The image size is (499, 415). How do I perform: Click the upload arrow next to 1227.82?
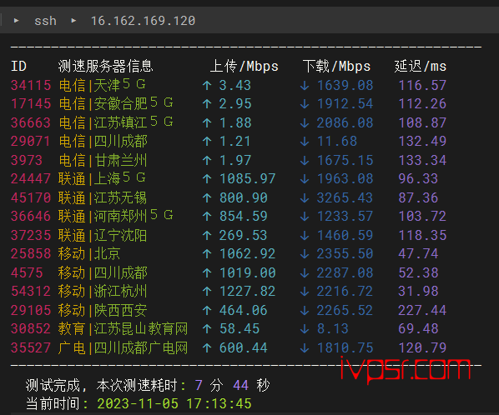coord(207,292)
